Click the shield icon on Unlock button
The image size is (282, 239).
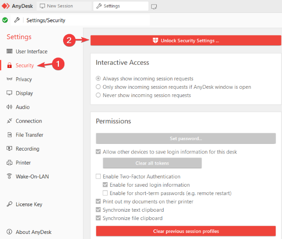point(155,41)
